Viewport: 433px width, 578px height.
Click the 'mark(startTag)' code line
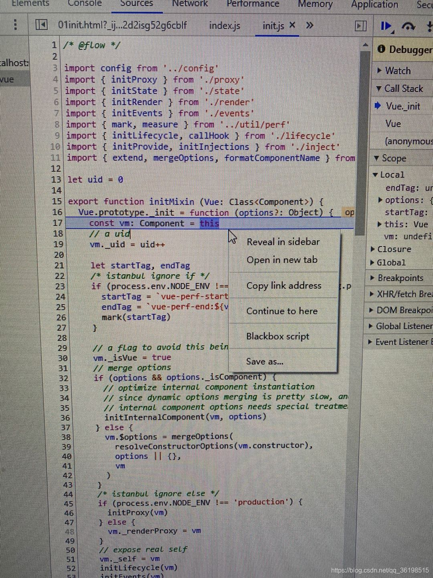[136, 317]
